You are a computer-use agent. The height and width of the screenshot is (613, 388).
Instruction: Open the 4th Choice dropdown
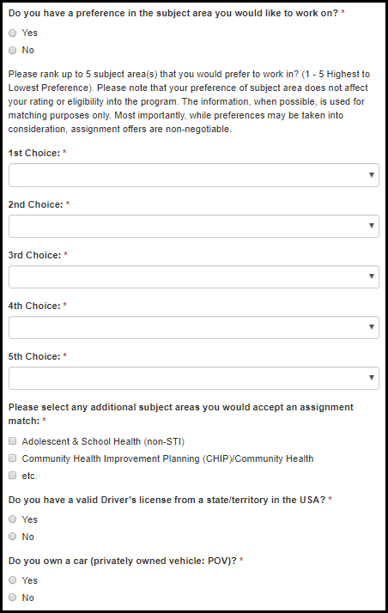coord(194,328)
